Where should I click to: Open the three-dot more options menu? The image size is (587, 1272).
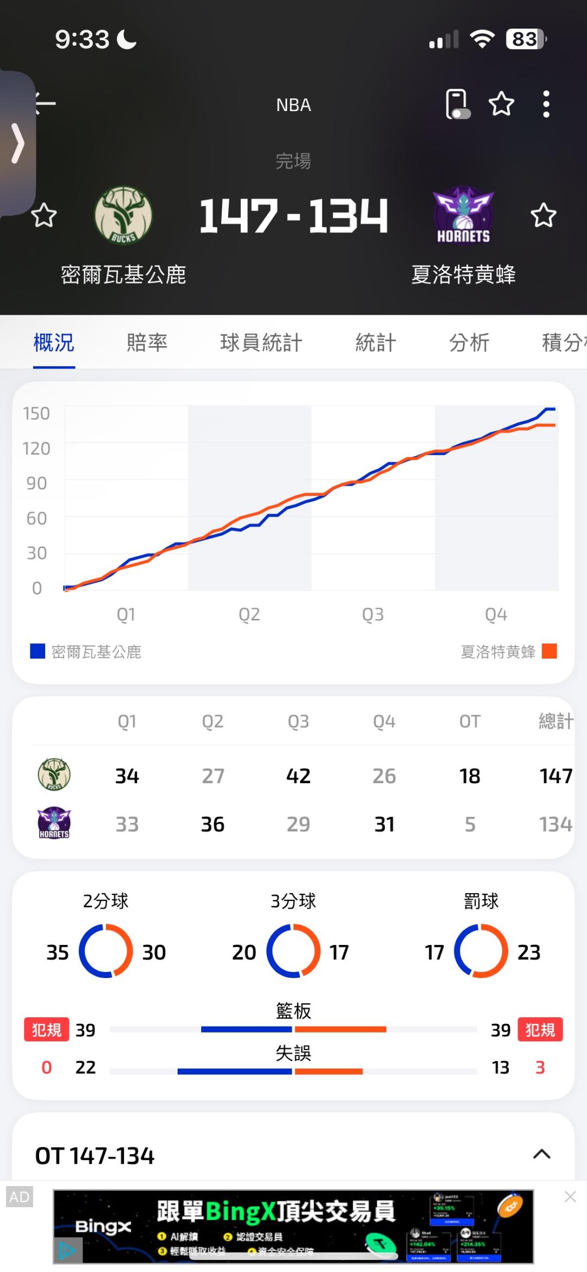[x=546, y=103]
